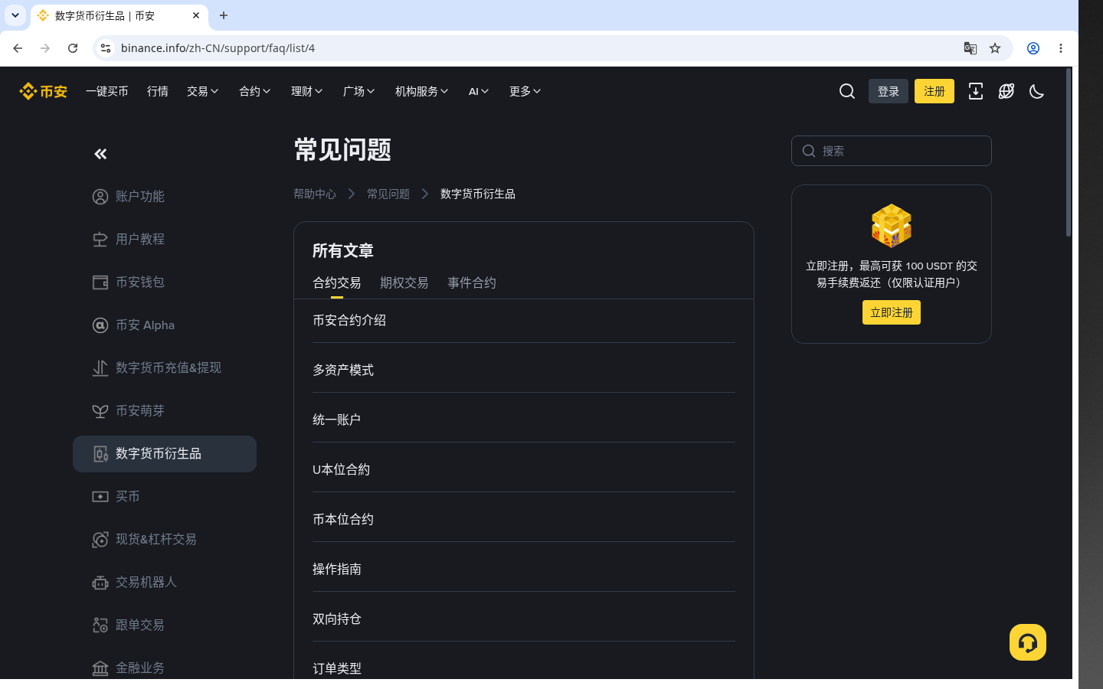Click the 金融业务 bank icon
The image size is (1103, 689).
100,668
